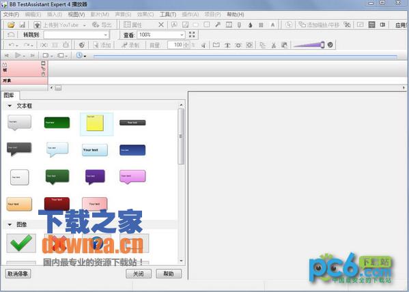Click the volume value 100 field

pos(176,45)
